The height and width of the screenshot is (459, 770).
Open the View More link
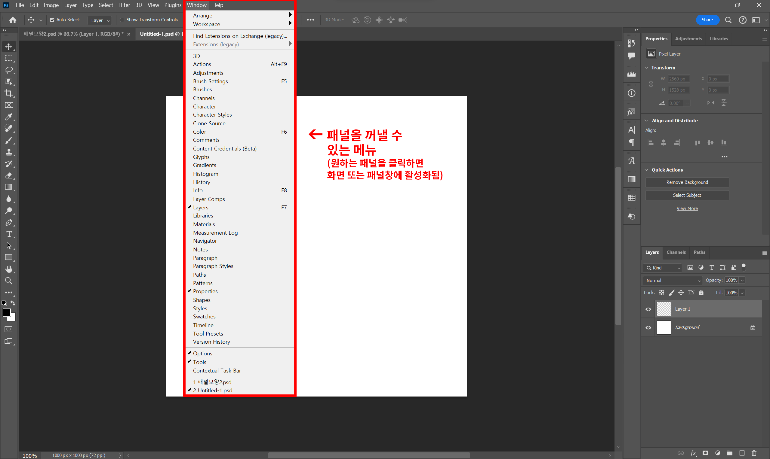(687, 208)
